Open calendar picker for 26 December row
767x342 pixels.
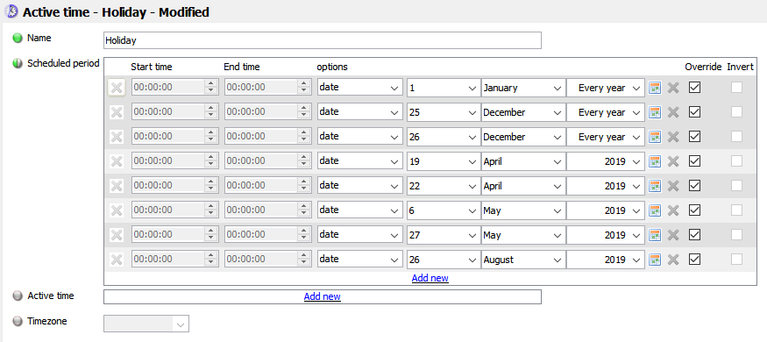click(655, 137)
